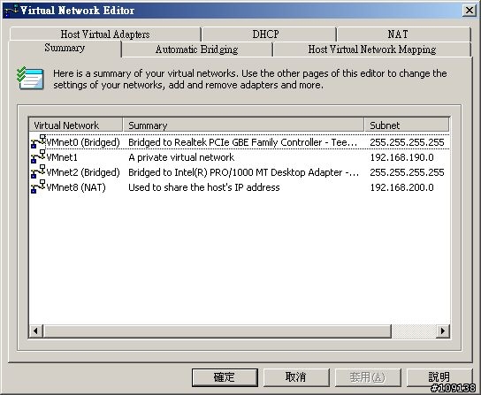Select the VMnet8 (NAT) row
The height and width of the screenshot is (395, 481).
(x=240, y=187)
